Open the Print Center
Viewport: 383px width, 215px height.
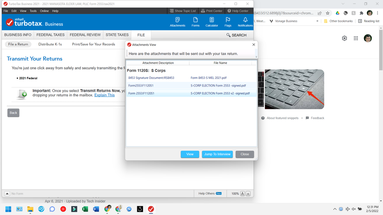(212, 11)
